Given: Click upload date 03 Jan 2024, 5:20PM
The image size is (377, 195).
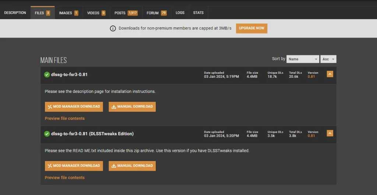Looking at the screenshot, I should point(221,136).
